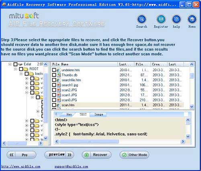
Task: Click the folder tree vertical scrollbar thumb
Action: tap(46, 98)
